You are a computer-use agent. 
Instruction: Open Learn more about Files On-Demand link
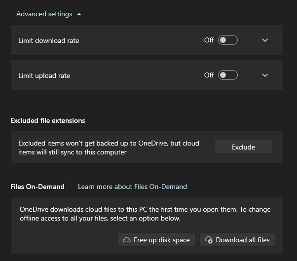pyautogui.click(x=132, y=186)
